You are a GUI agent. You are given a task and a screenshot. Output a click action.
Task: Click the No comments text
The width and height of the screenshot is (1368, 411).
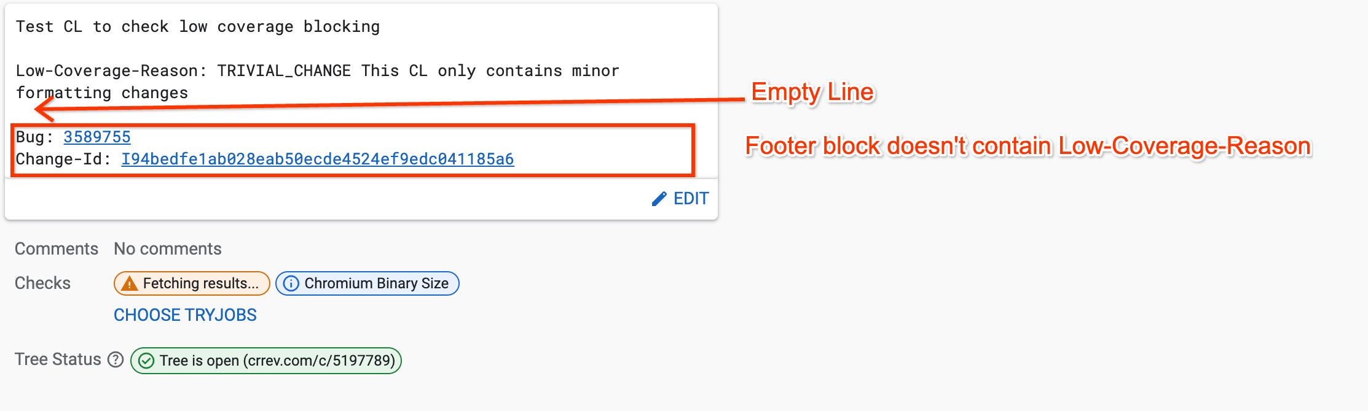click(x=168, y=248)
